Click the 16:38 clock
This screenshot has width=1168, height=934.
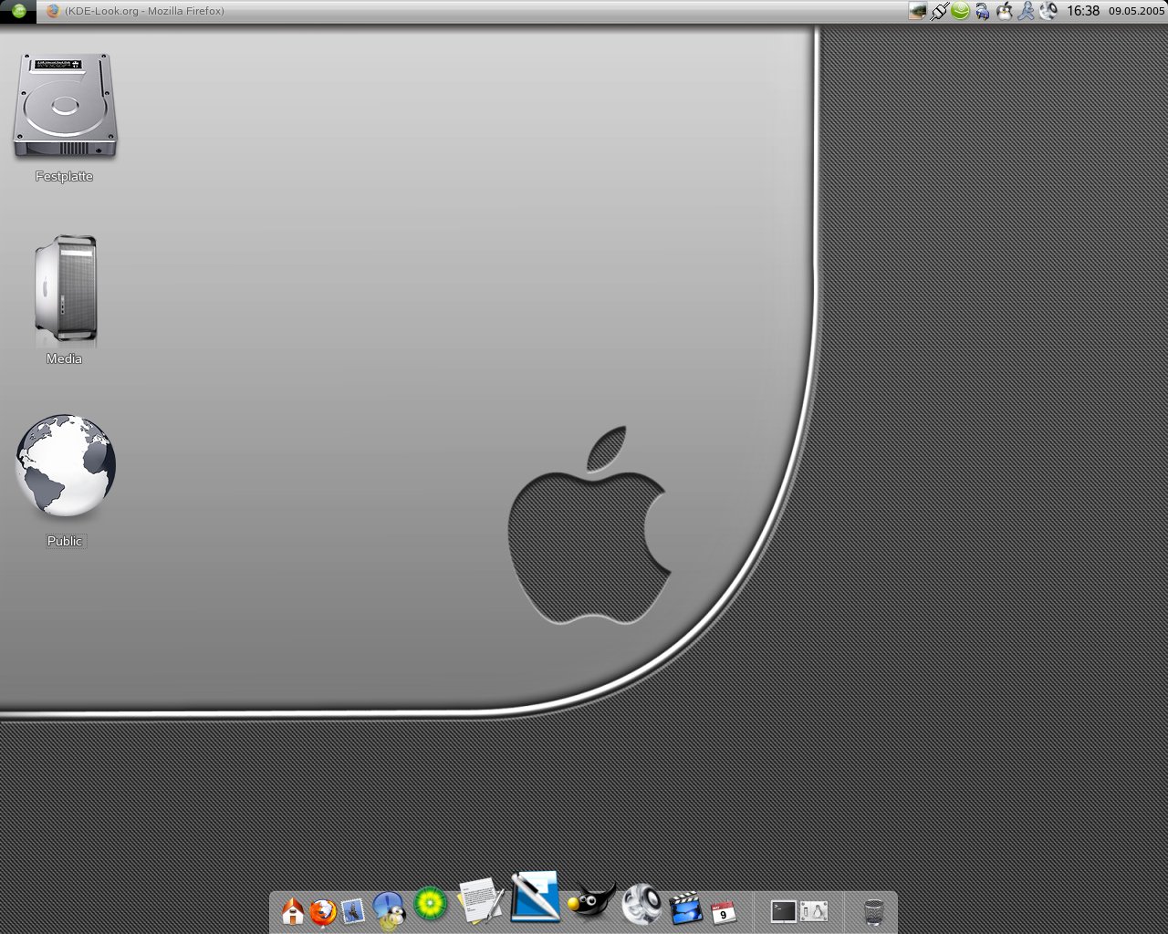point(1083,11)
